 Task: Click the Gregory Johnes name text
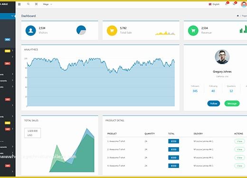[x=222, y=72]
